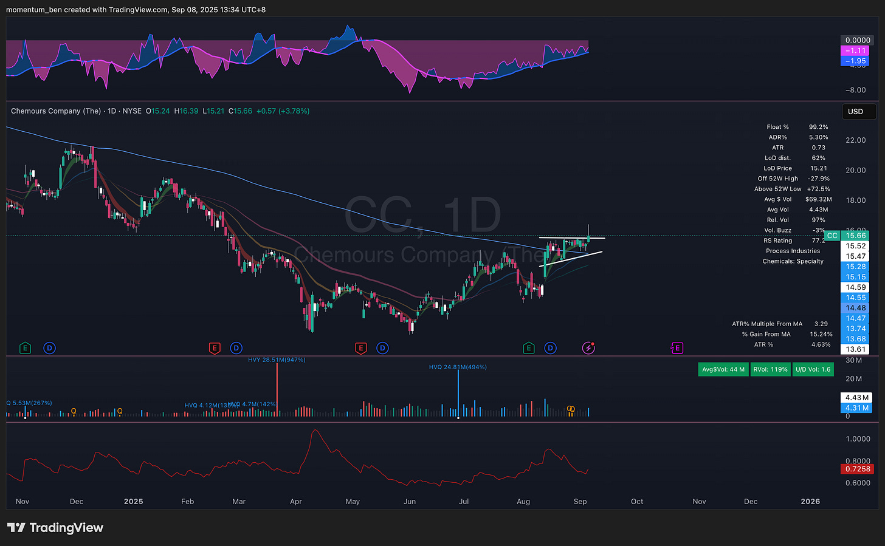Open the dividend marker in late February
Screen dimensions: 885x546
click(x=236, y=348)
